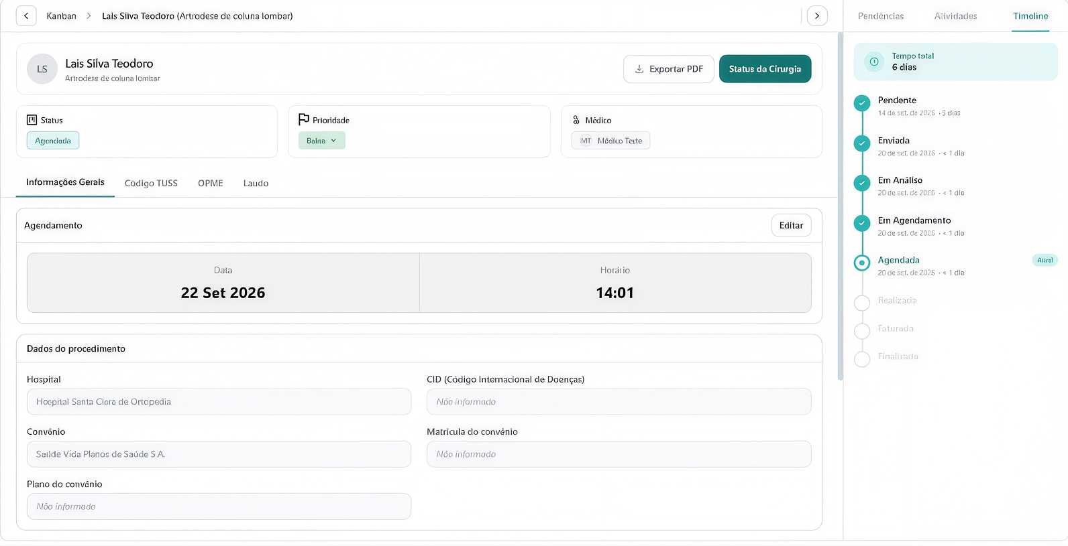The image size is (1068, 546).
Task: Edit the Agendamento section
Action: tap(791, 226)
